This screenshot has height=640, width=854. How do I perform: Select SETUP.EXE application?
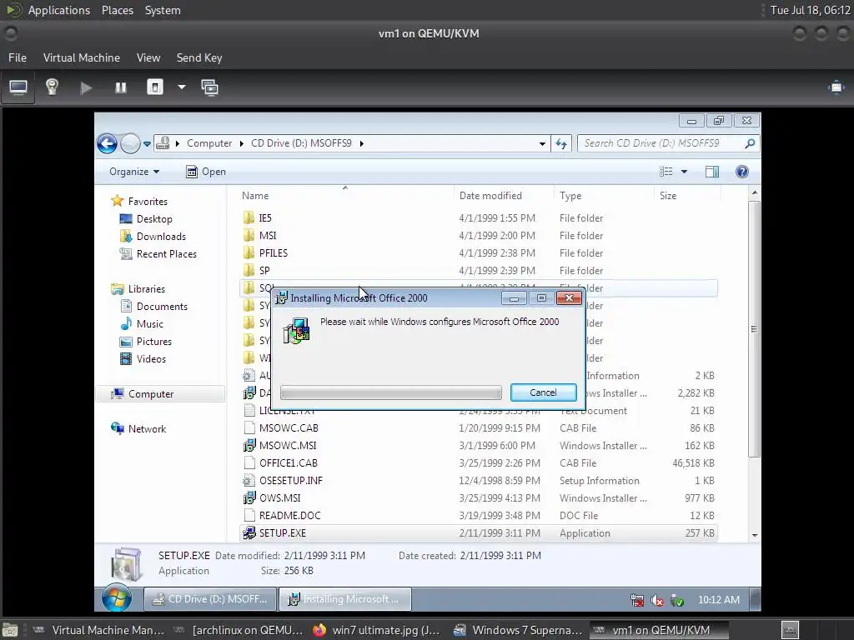(x=282, y=532)
